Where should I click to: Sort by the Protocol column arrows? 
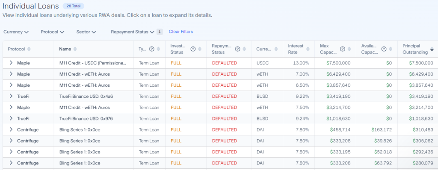coord(29,49)
